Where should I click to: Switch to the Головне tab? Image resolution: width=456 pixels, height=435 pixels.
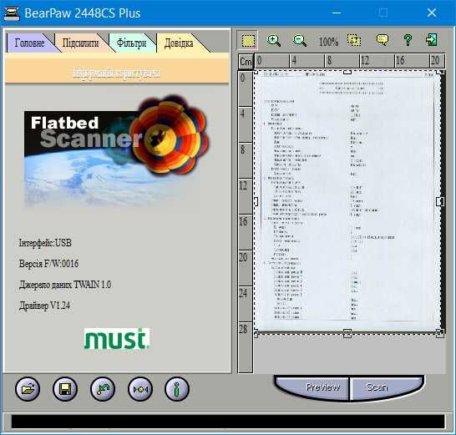pos(30,43)
